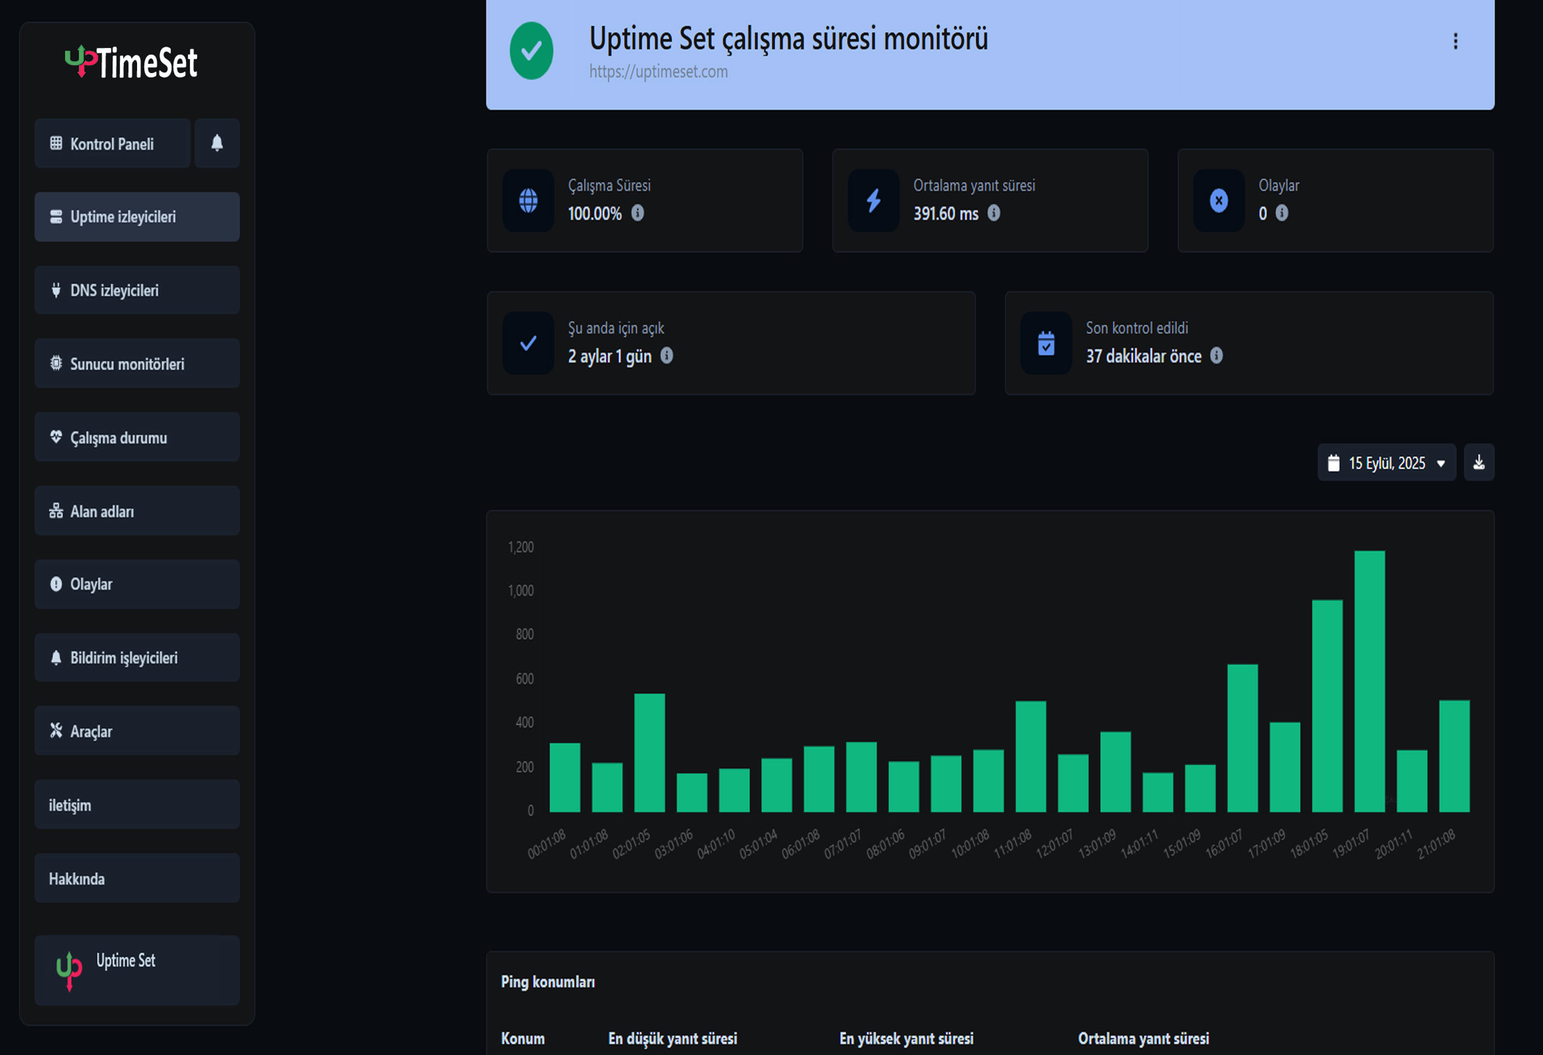Click the notification bell icon in sidebar
The image size is (1543, 1055).
pyautogui.click(x=216, y=143)
